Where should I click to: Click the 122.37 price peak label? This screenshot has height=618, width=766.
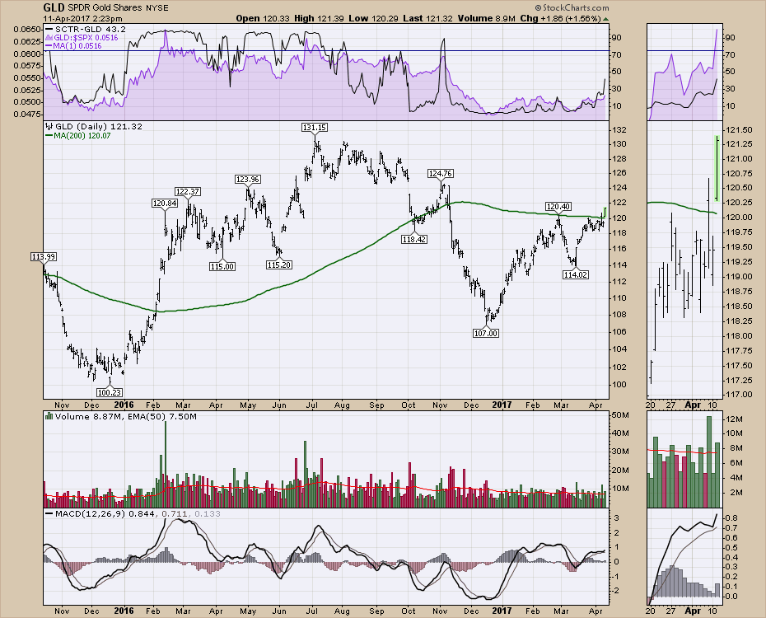point(188,191)
